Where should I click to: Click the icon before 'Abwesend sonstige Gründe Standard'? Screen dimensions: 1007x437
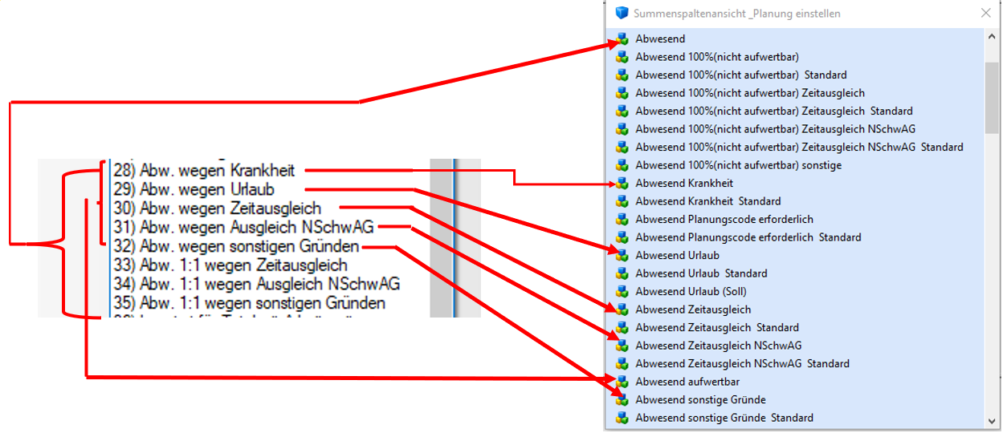[x=621, y=418]
